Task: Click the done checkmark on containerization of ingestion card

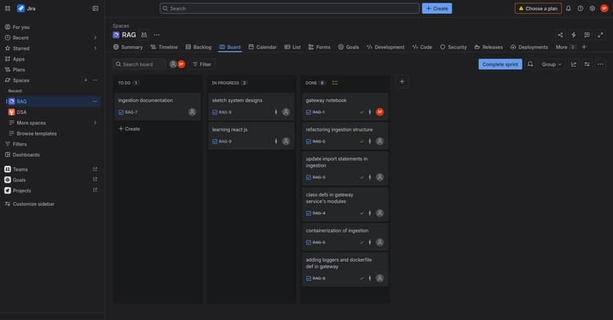Action: point(362,243)
